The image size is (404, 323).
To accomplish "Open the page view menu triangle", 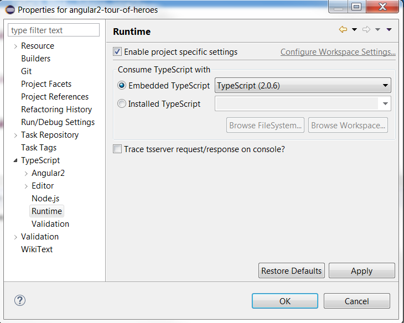I will tap(389, 30).
